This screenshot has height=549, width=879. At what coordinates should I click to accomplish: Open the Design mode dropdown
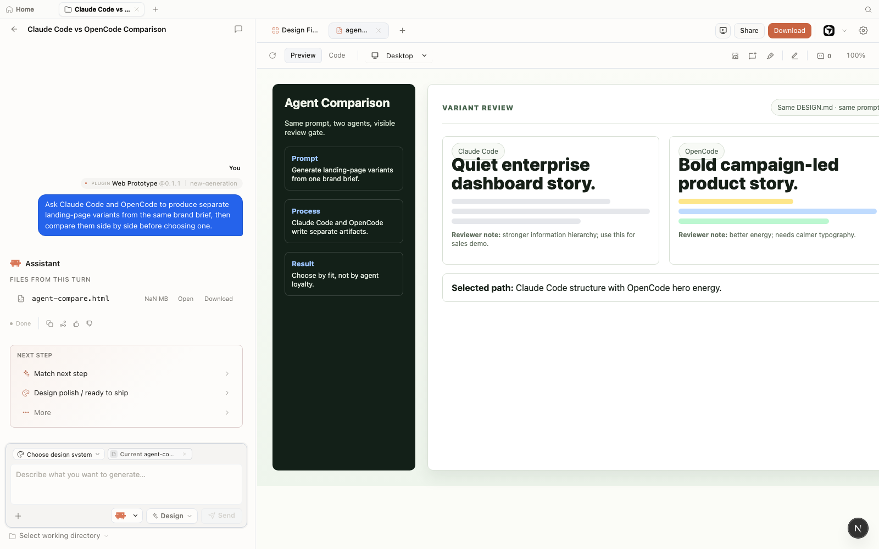click(172, 516)
